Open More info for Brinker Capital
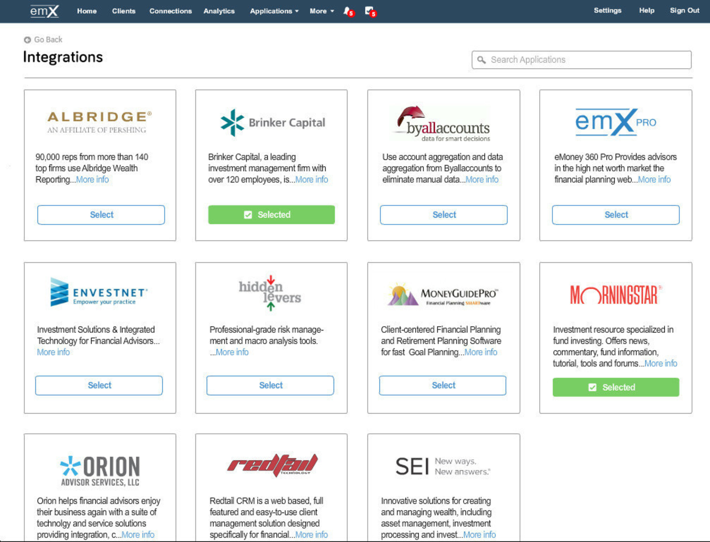 point(311,180)
